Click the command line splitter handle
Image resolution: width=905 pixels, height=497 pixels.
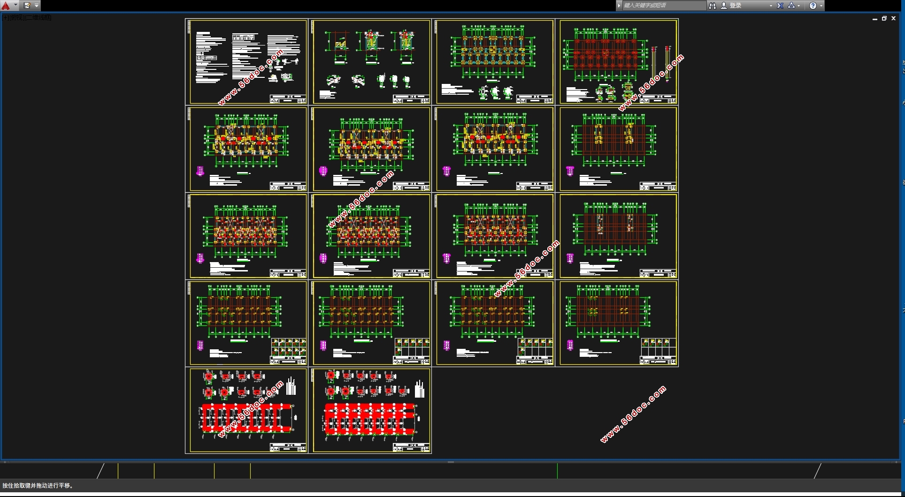451,462
